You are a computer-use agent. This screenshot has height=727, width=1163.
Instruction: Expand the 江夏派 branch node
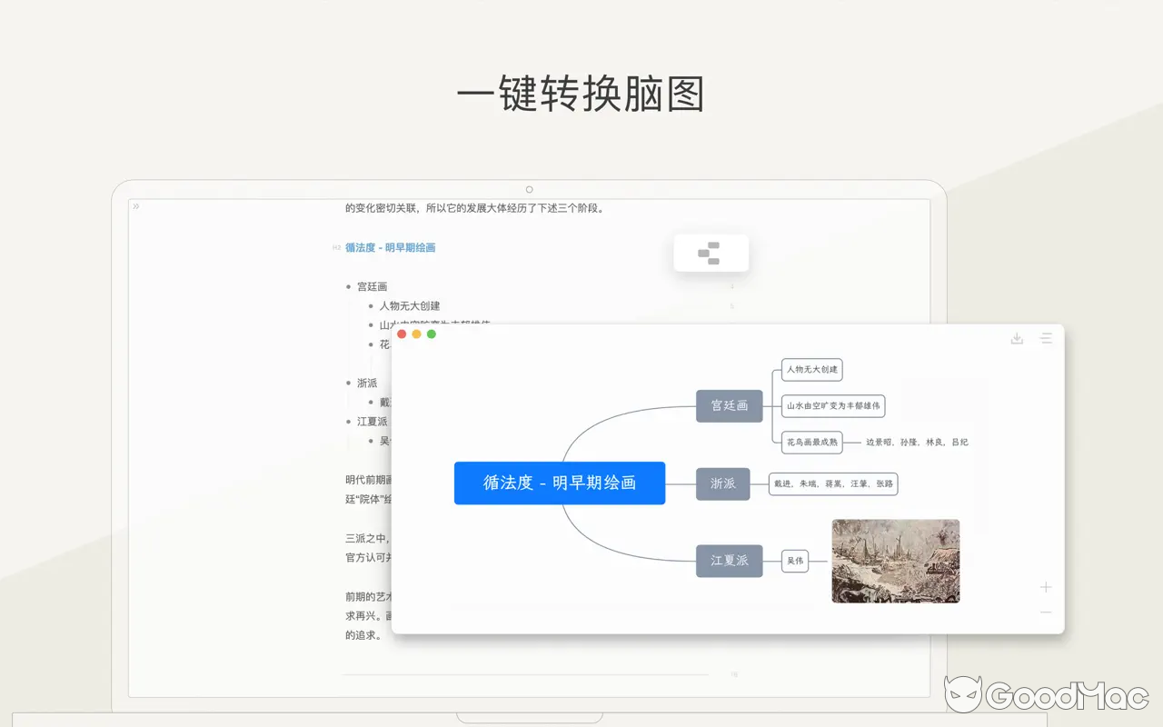tap(730, 561)
